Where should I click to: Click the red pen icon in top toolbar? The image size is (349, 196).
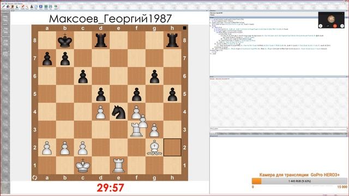coord(23,7)
